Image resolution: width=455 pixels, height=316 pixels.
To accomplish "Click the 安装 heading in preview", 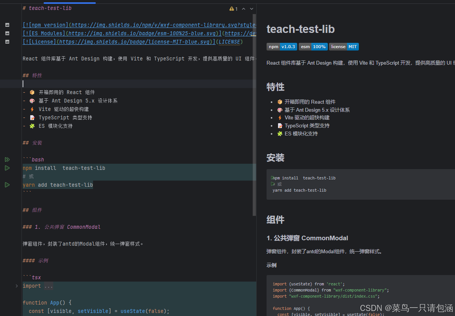I will 275,157.
